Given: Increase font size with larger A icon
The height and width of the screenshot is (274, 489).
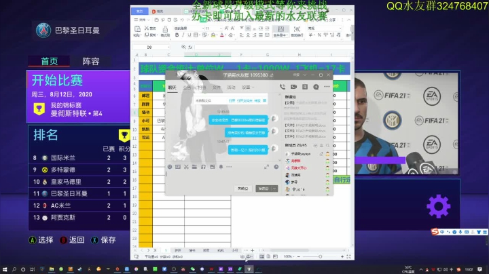Looking at the screenshot, I should point(226,28).
